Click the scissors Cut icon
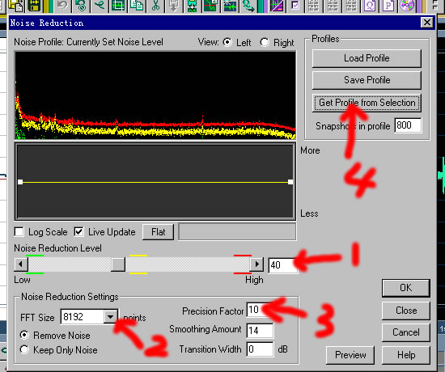The height and width of the screenshot is (372, 445). point(155,6)
